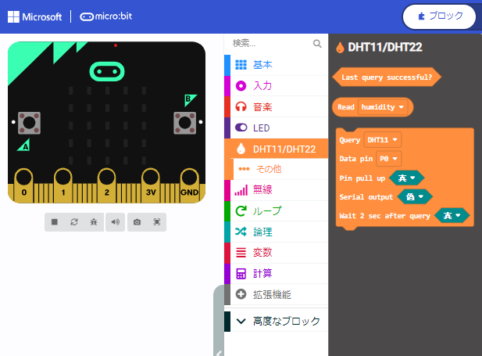Stop the simulator
The height and width of the screenshot is (356, 482).
(x=55, y=222)
